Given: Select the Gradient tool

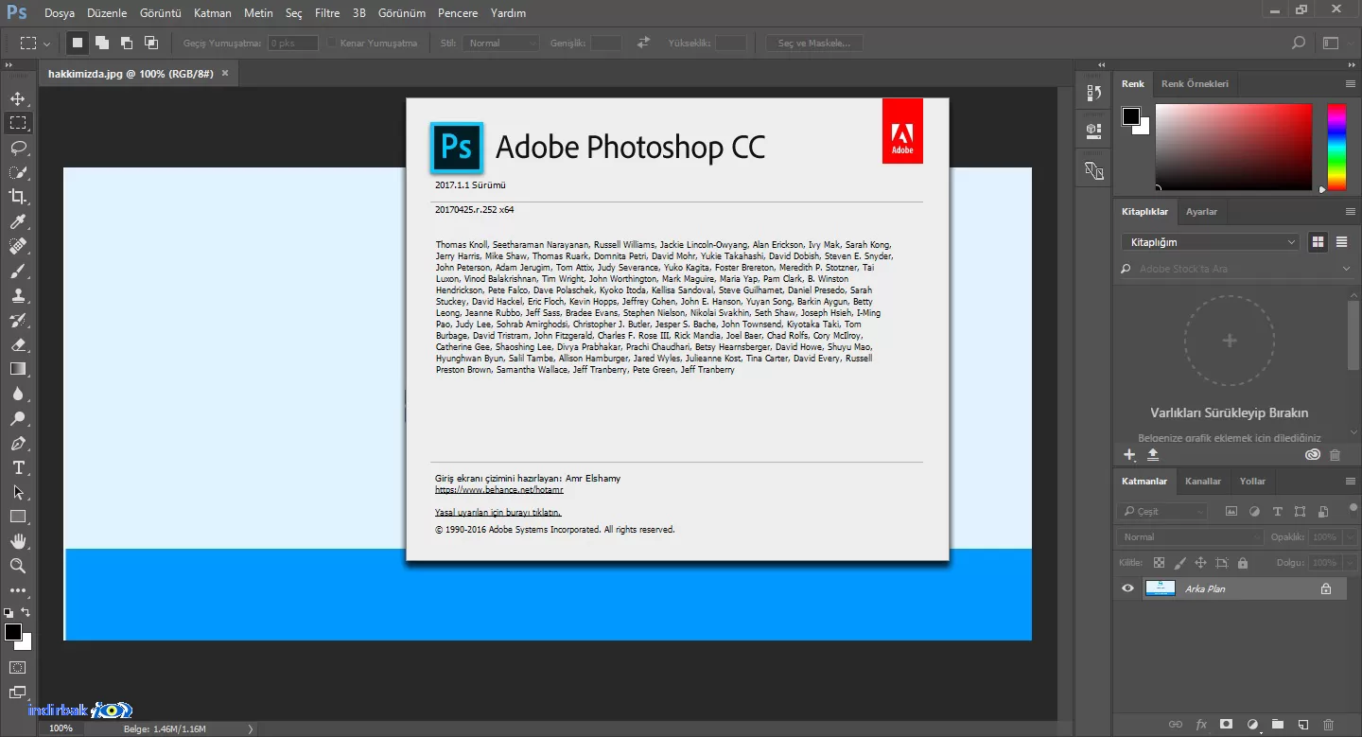Looking at the screenshot, I should click(18, 369).
